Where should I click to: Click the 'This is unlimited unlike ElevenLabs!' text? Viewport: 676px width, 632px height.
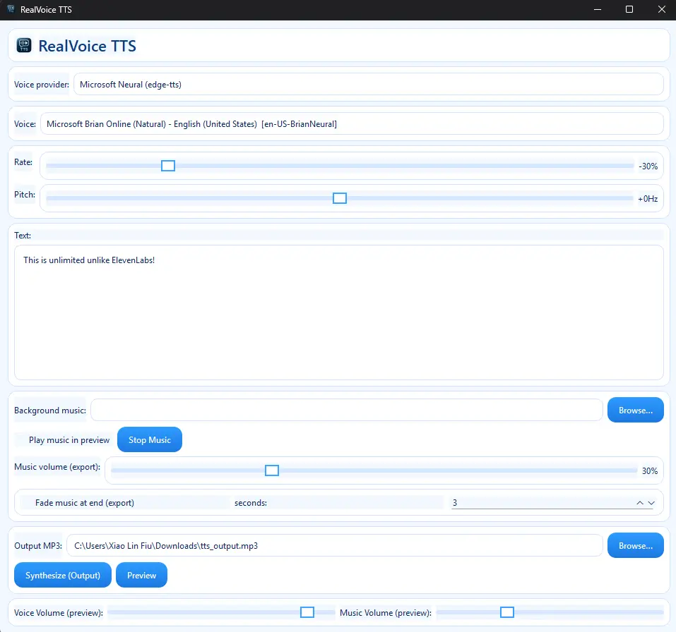pos(89,260)
